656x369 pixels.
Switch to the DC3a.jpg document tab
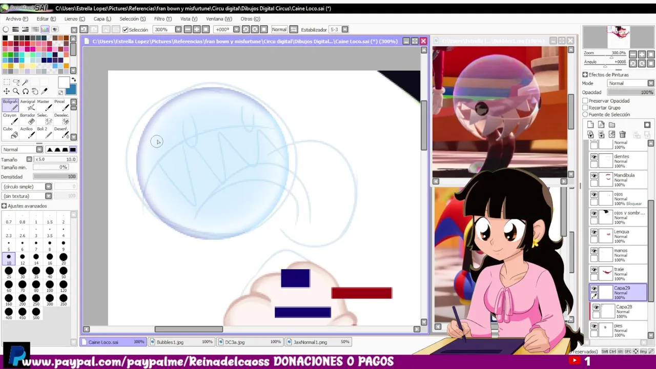(x=250, y=342)
